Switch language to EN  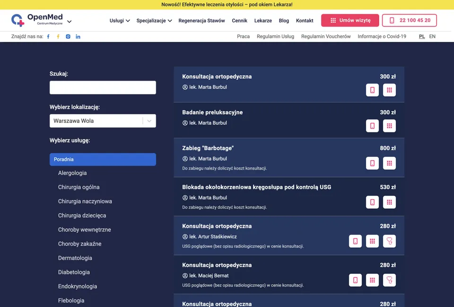pyautogui.click(x=432, y=36)
